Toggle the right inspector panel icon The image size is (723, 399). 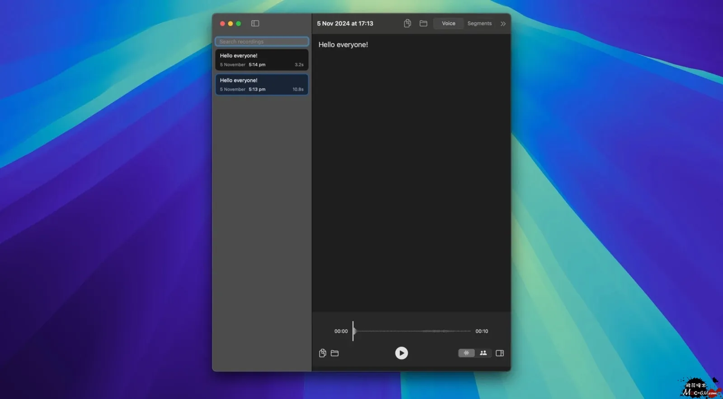[500, 353]
